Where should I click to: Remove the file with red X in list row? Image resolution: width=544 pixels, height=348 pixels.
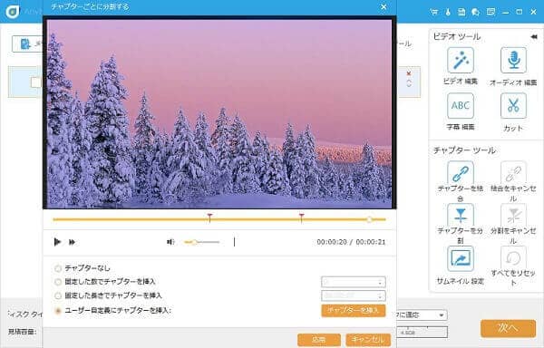click(409, 73)
